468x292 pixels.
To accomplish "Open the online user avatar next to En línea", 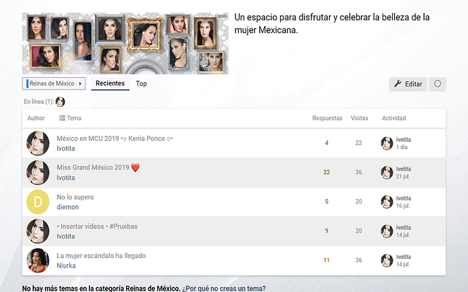I will pos(60,102).
